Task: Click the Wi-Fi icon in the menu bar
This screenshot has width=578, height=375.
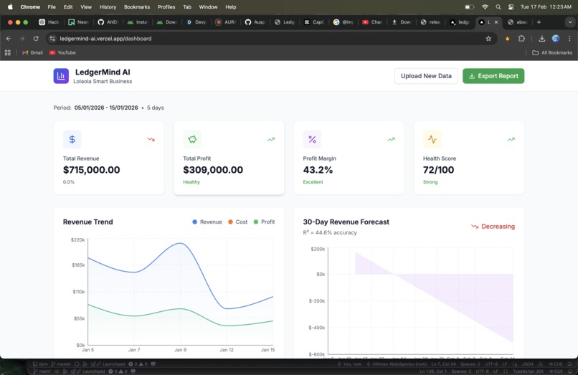Action: coord(485,7)
